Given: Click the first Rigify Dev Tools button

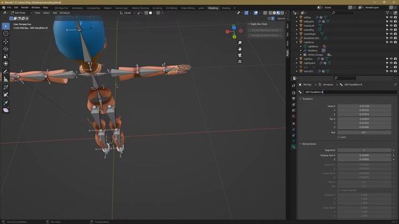Looking at the screenshot, I should click(265, 30).
